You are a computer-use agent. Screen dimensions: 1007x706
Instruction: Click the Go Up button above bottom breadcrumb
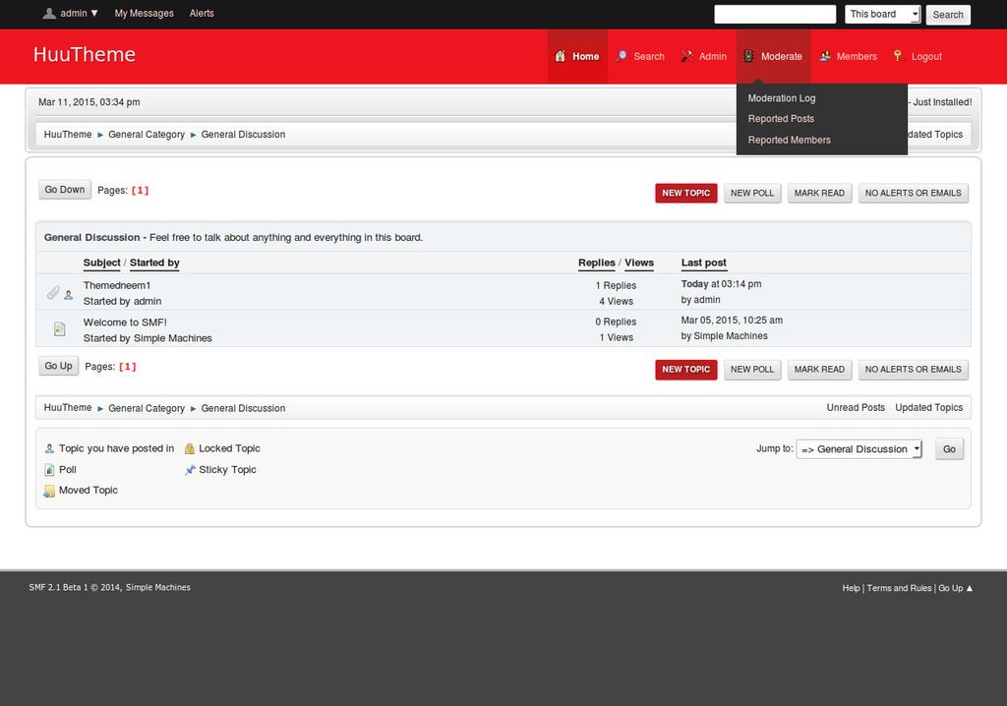[x=58, y=366]
